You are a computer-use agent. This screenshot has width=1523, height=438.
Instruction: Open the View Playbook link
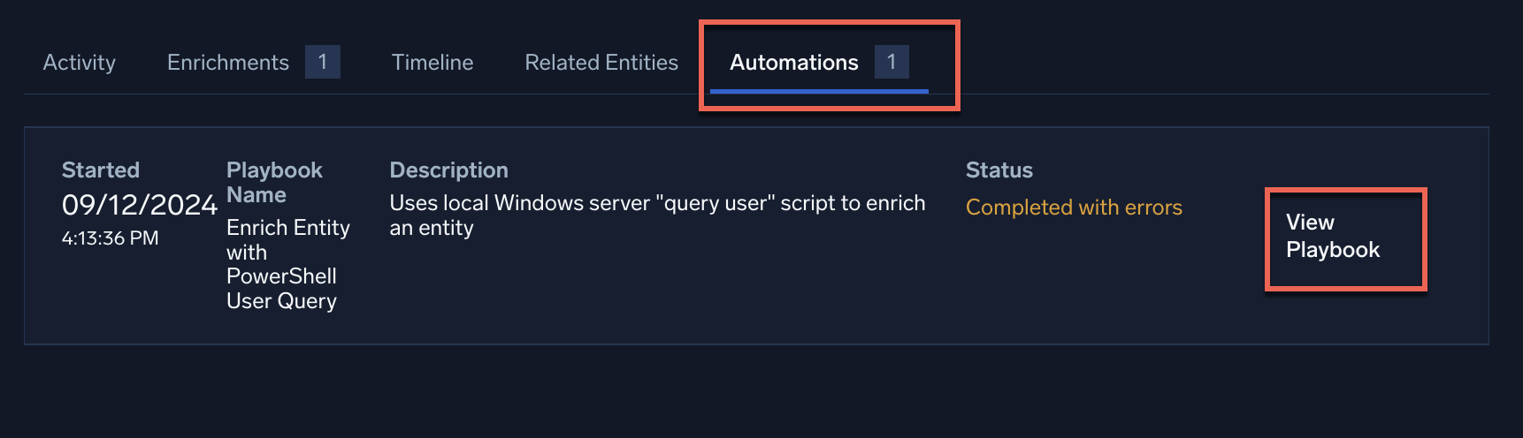click(1332, 237)
